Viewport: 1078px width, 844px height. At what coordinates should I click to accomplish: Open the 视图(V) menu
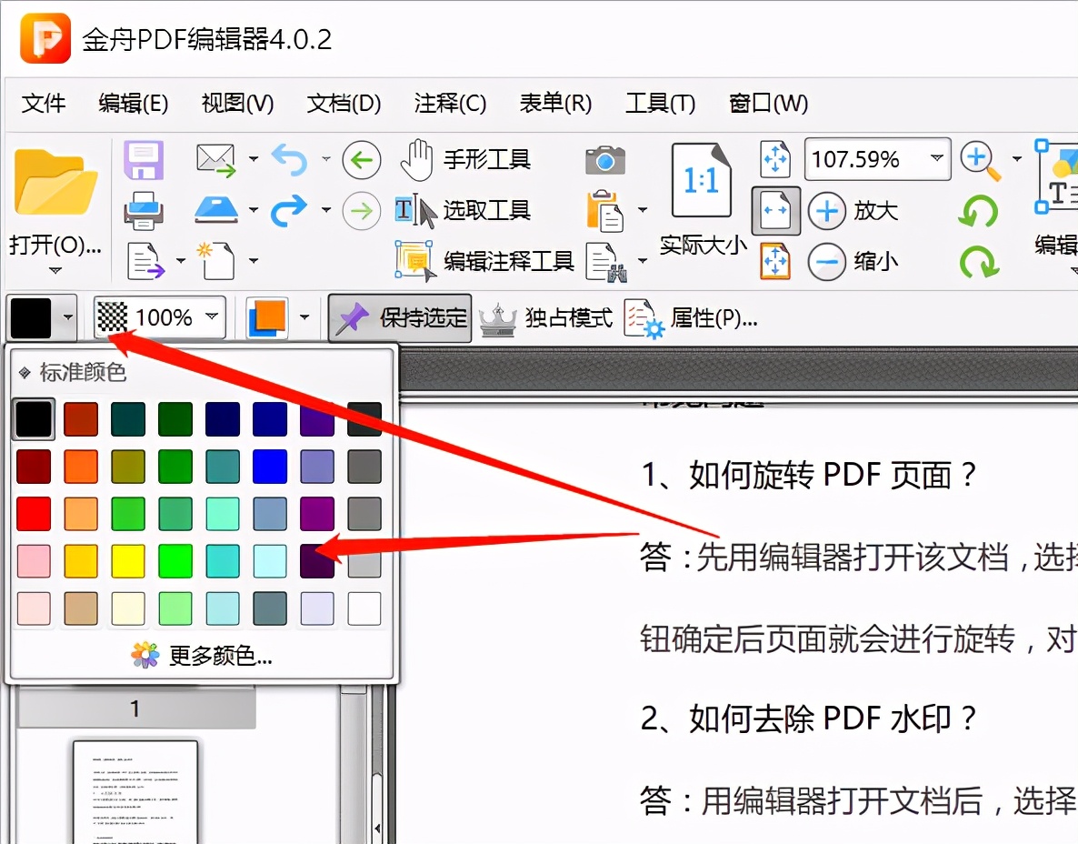coord(238,103)
